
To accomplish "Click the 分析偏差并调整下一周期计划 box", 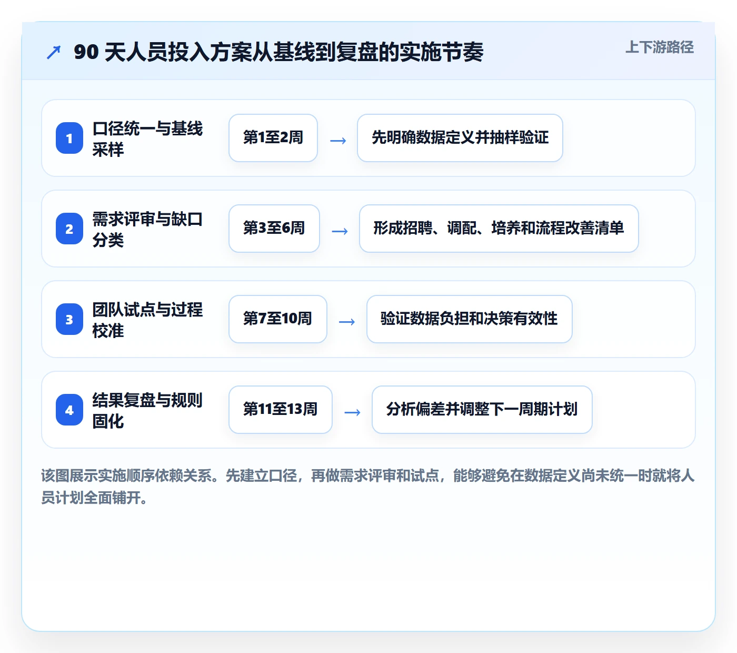I will point(482,410).
